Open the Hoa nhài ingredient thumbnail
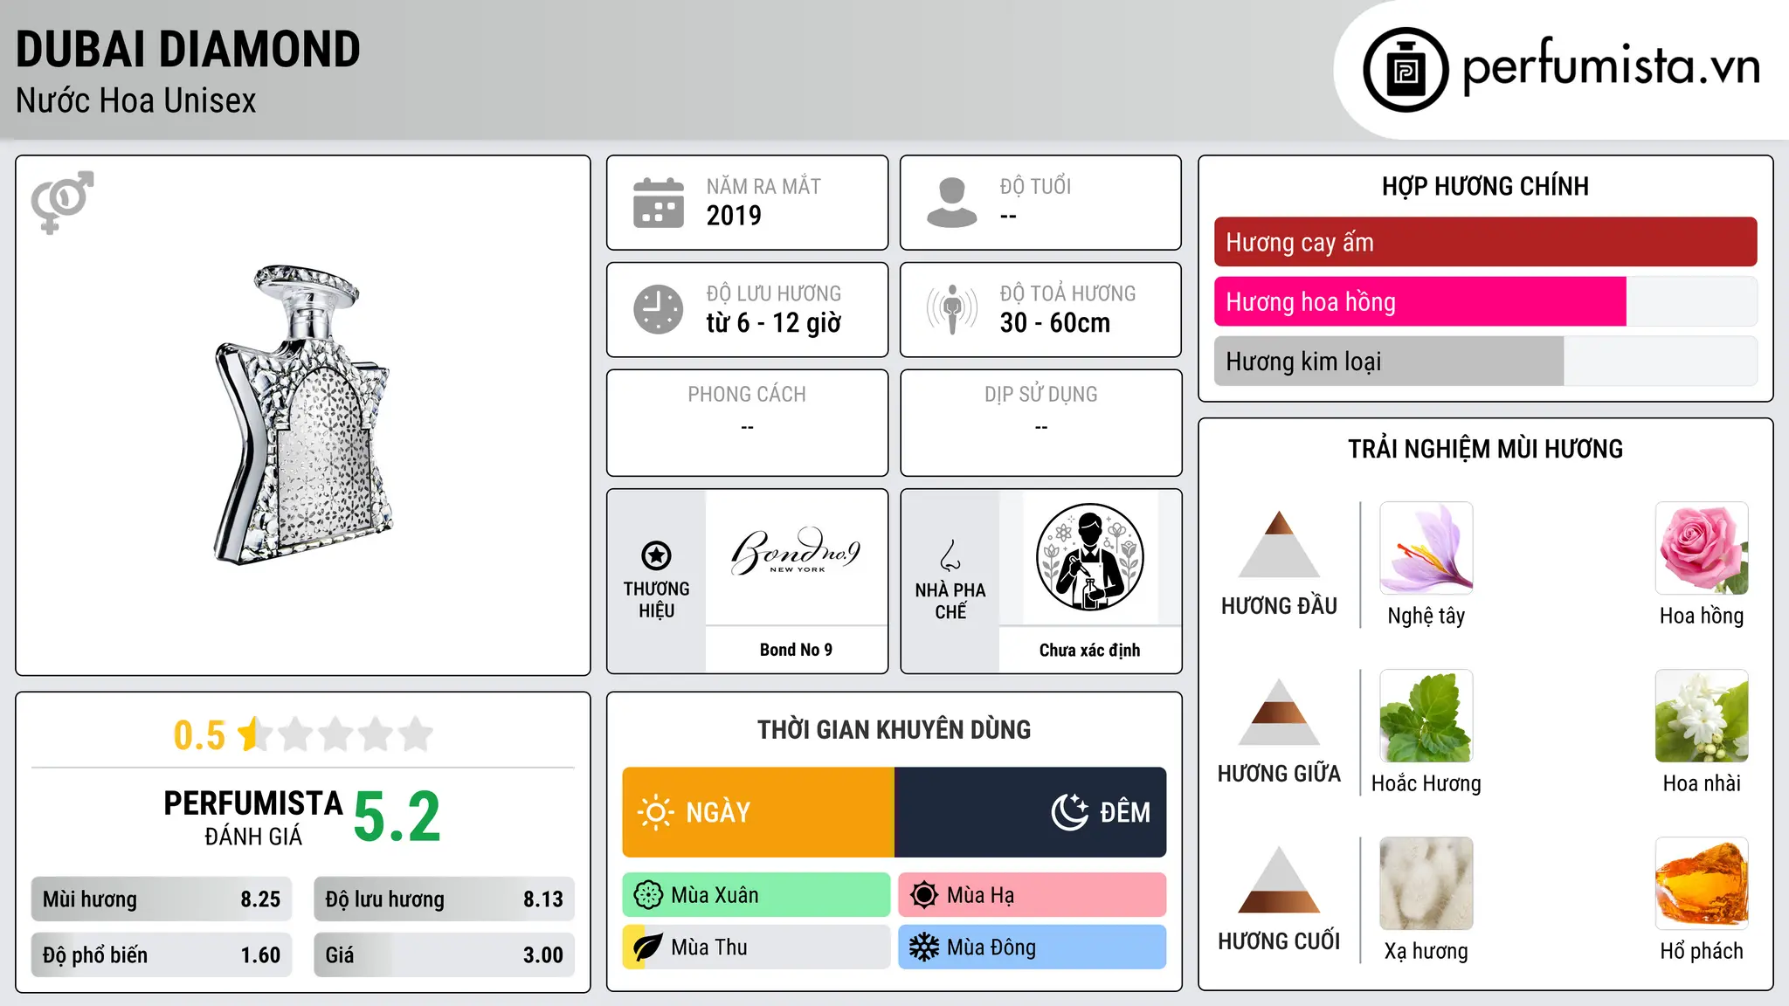 1702,716
